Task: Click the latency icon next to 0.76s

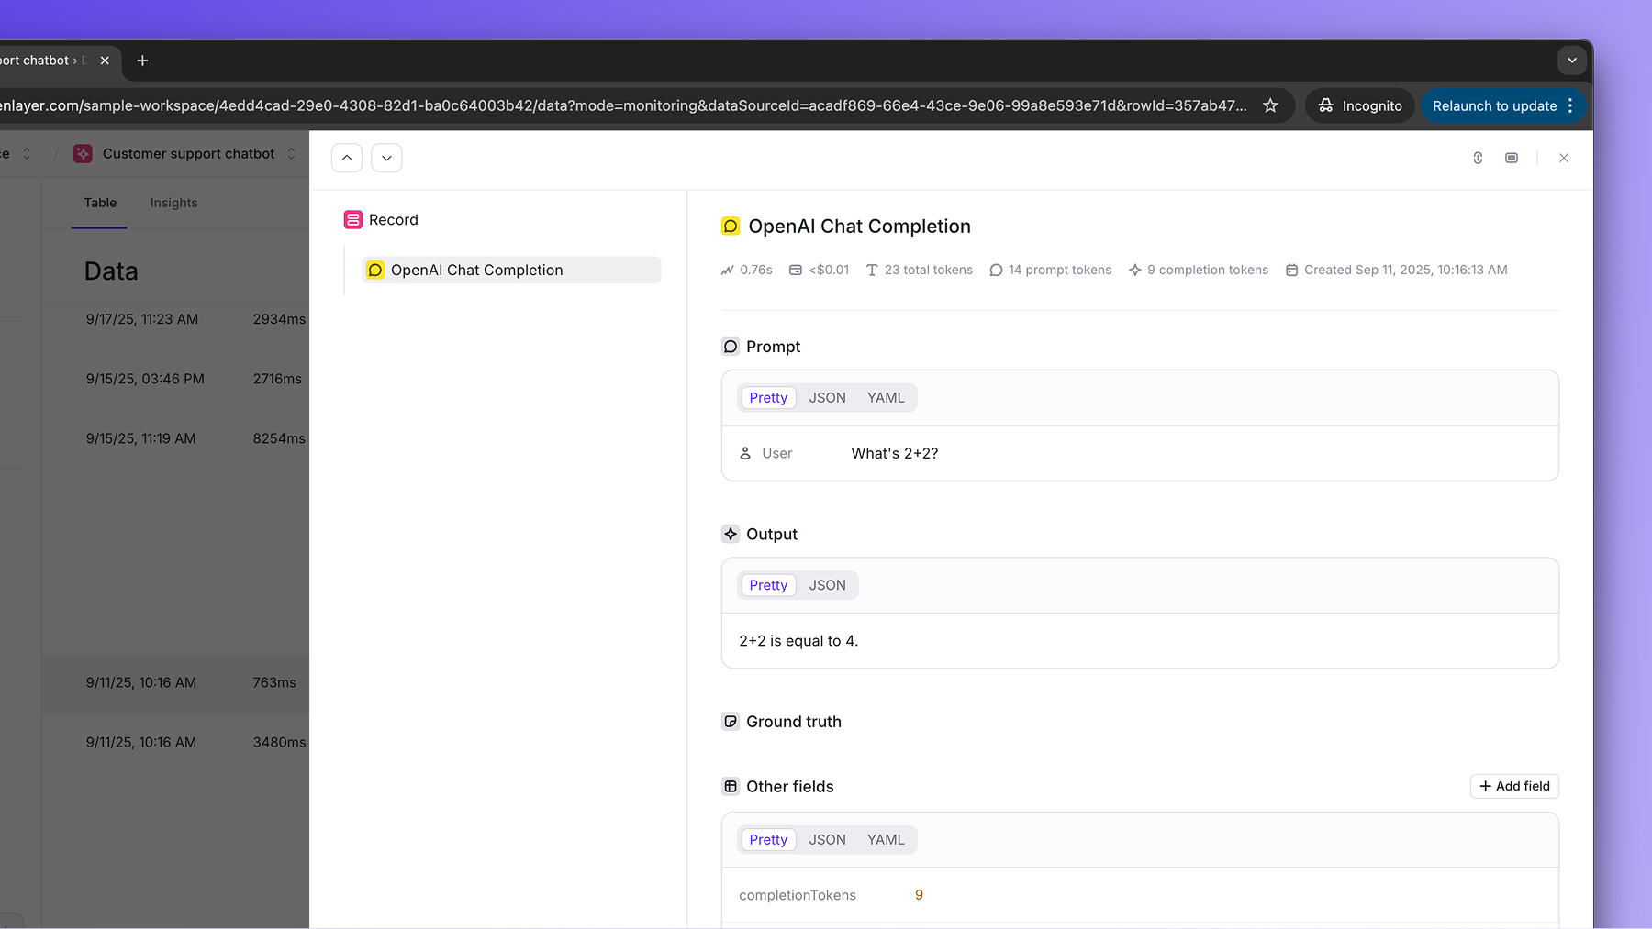Action: point(728,271)
